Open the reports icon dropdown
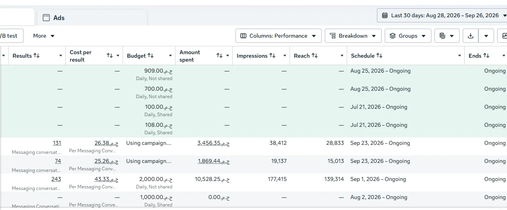 point(447,36)
